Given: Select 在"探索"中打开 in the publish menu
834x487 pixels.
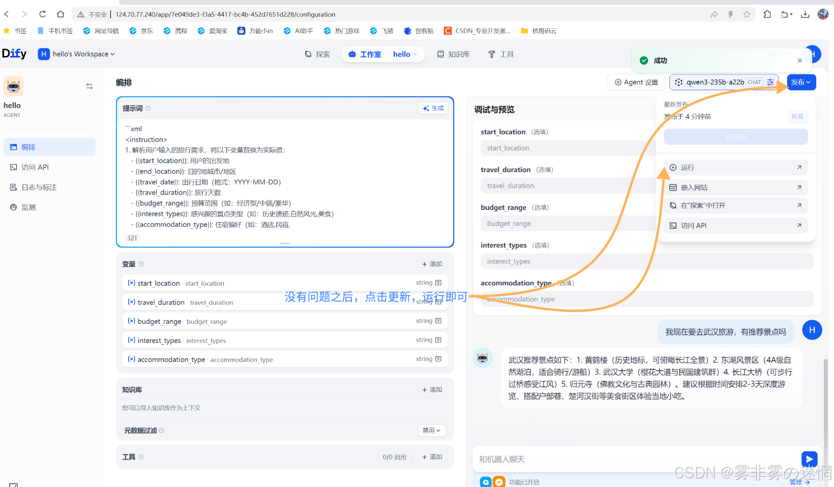Looking at the screenshot, I should pyautogui.click(x=735, y=206).
